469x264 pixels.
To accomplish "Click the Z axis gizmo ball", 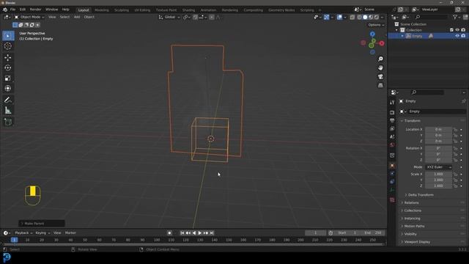I will pos(372,34).
